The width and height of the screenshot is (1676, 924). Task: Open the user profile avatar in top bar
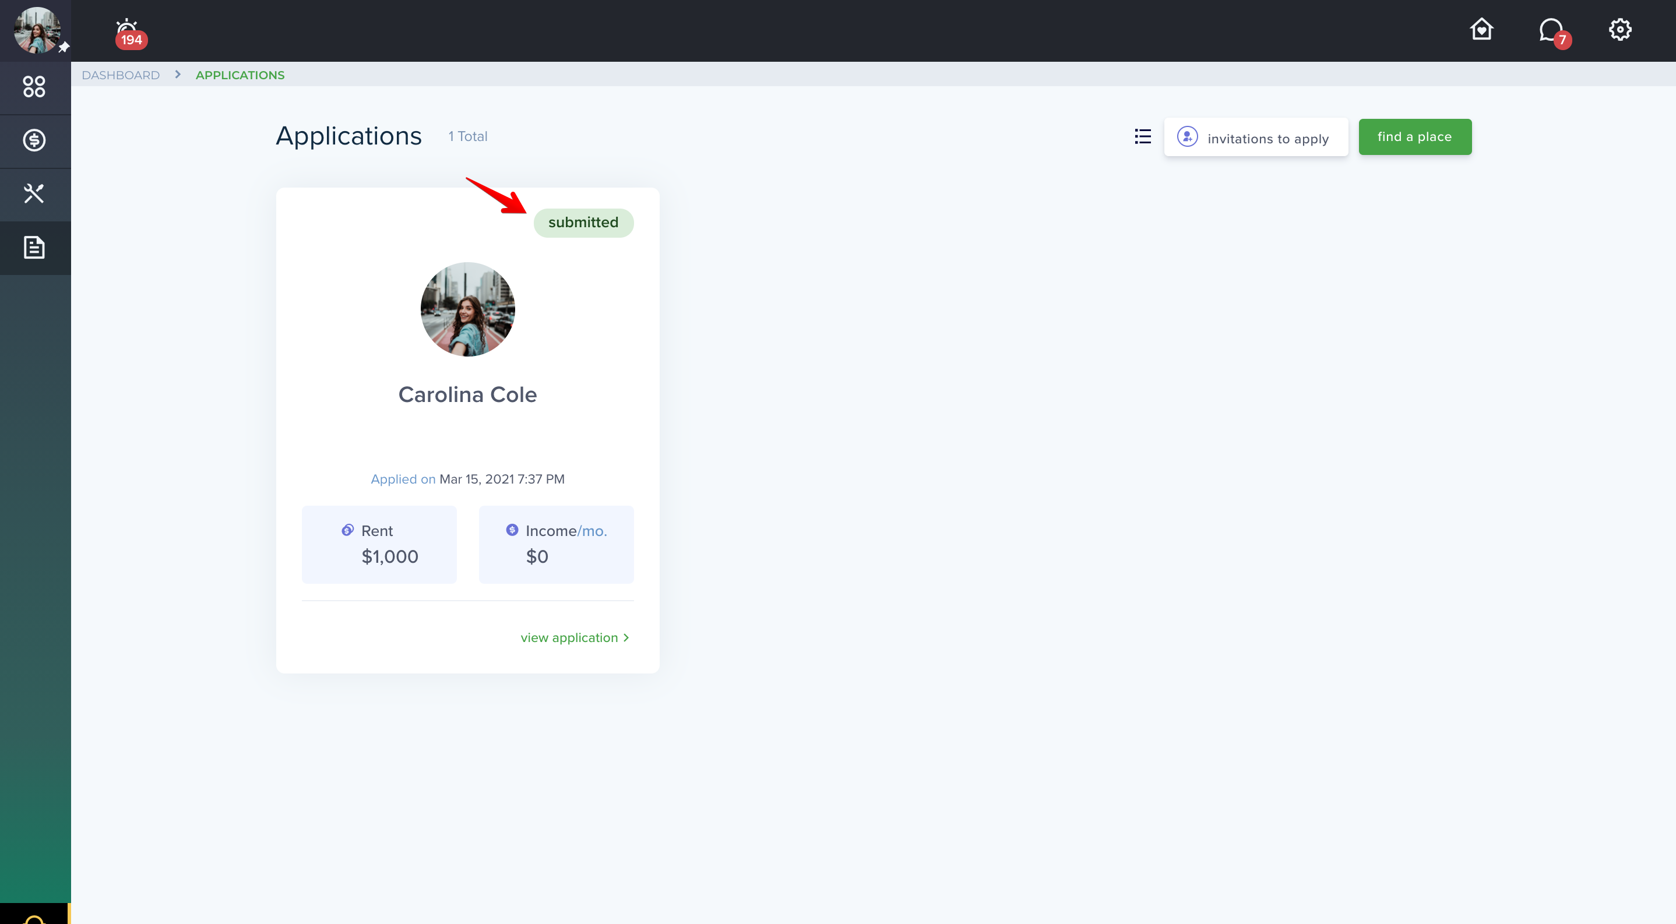(x=37, y=30)
